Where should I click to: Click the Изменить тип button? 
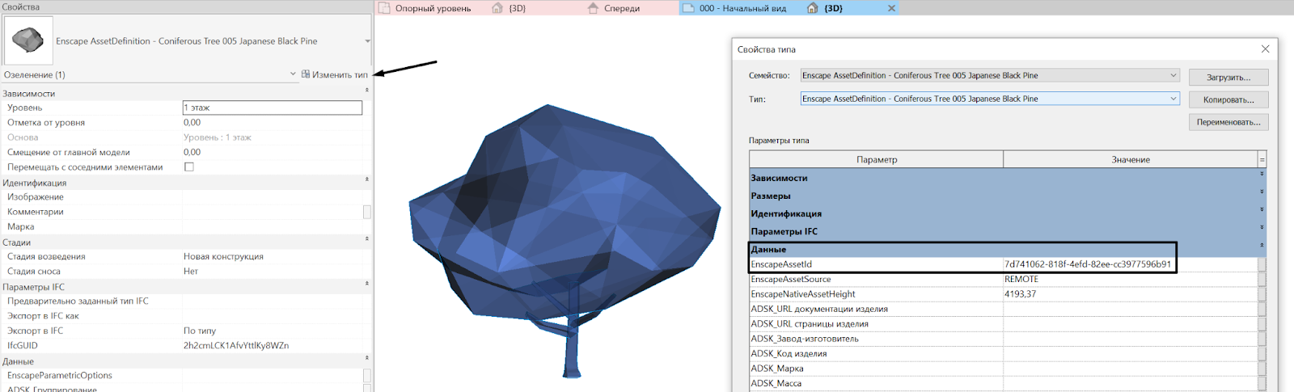(335, 74)
